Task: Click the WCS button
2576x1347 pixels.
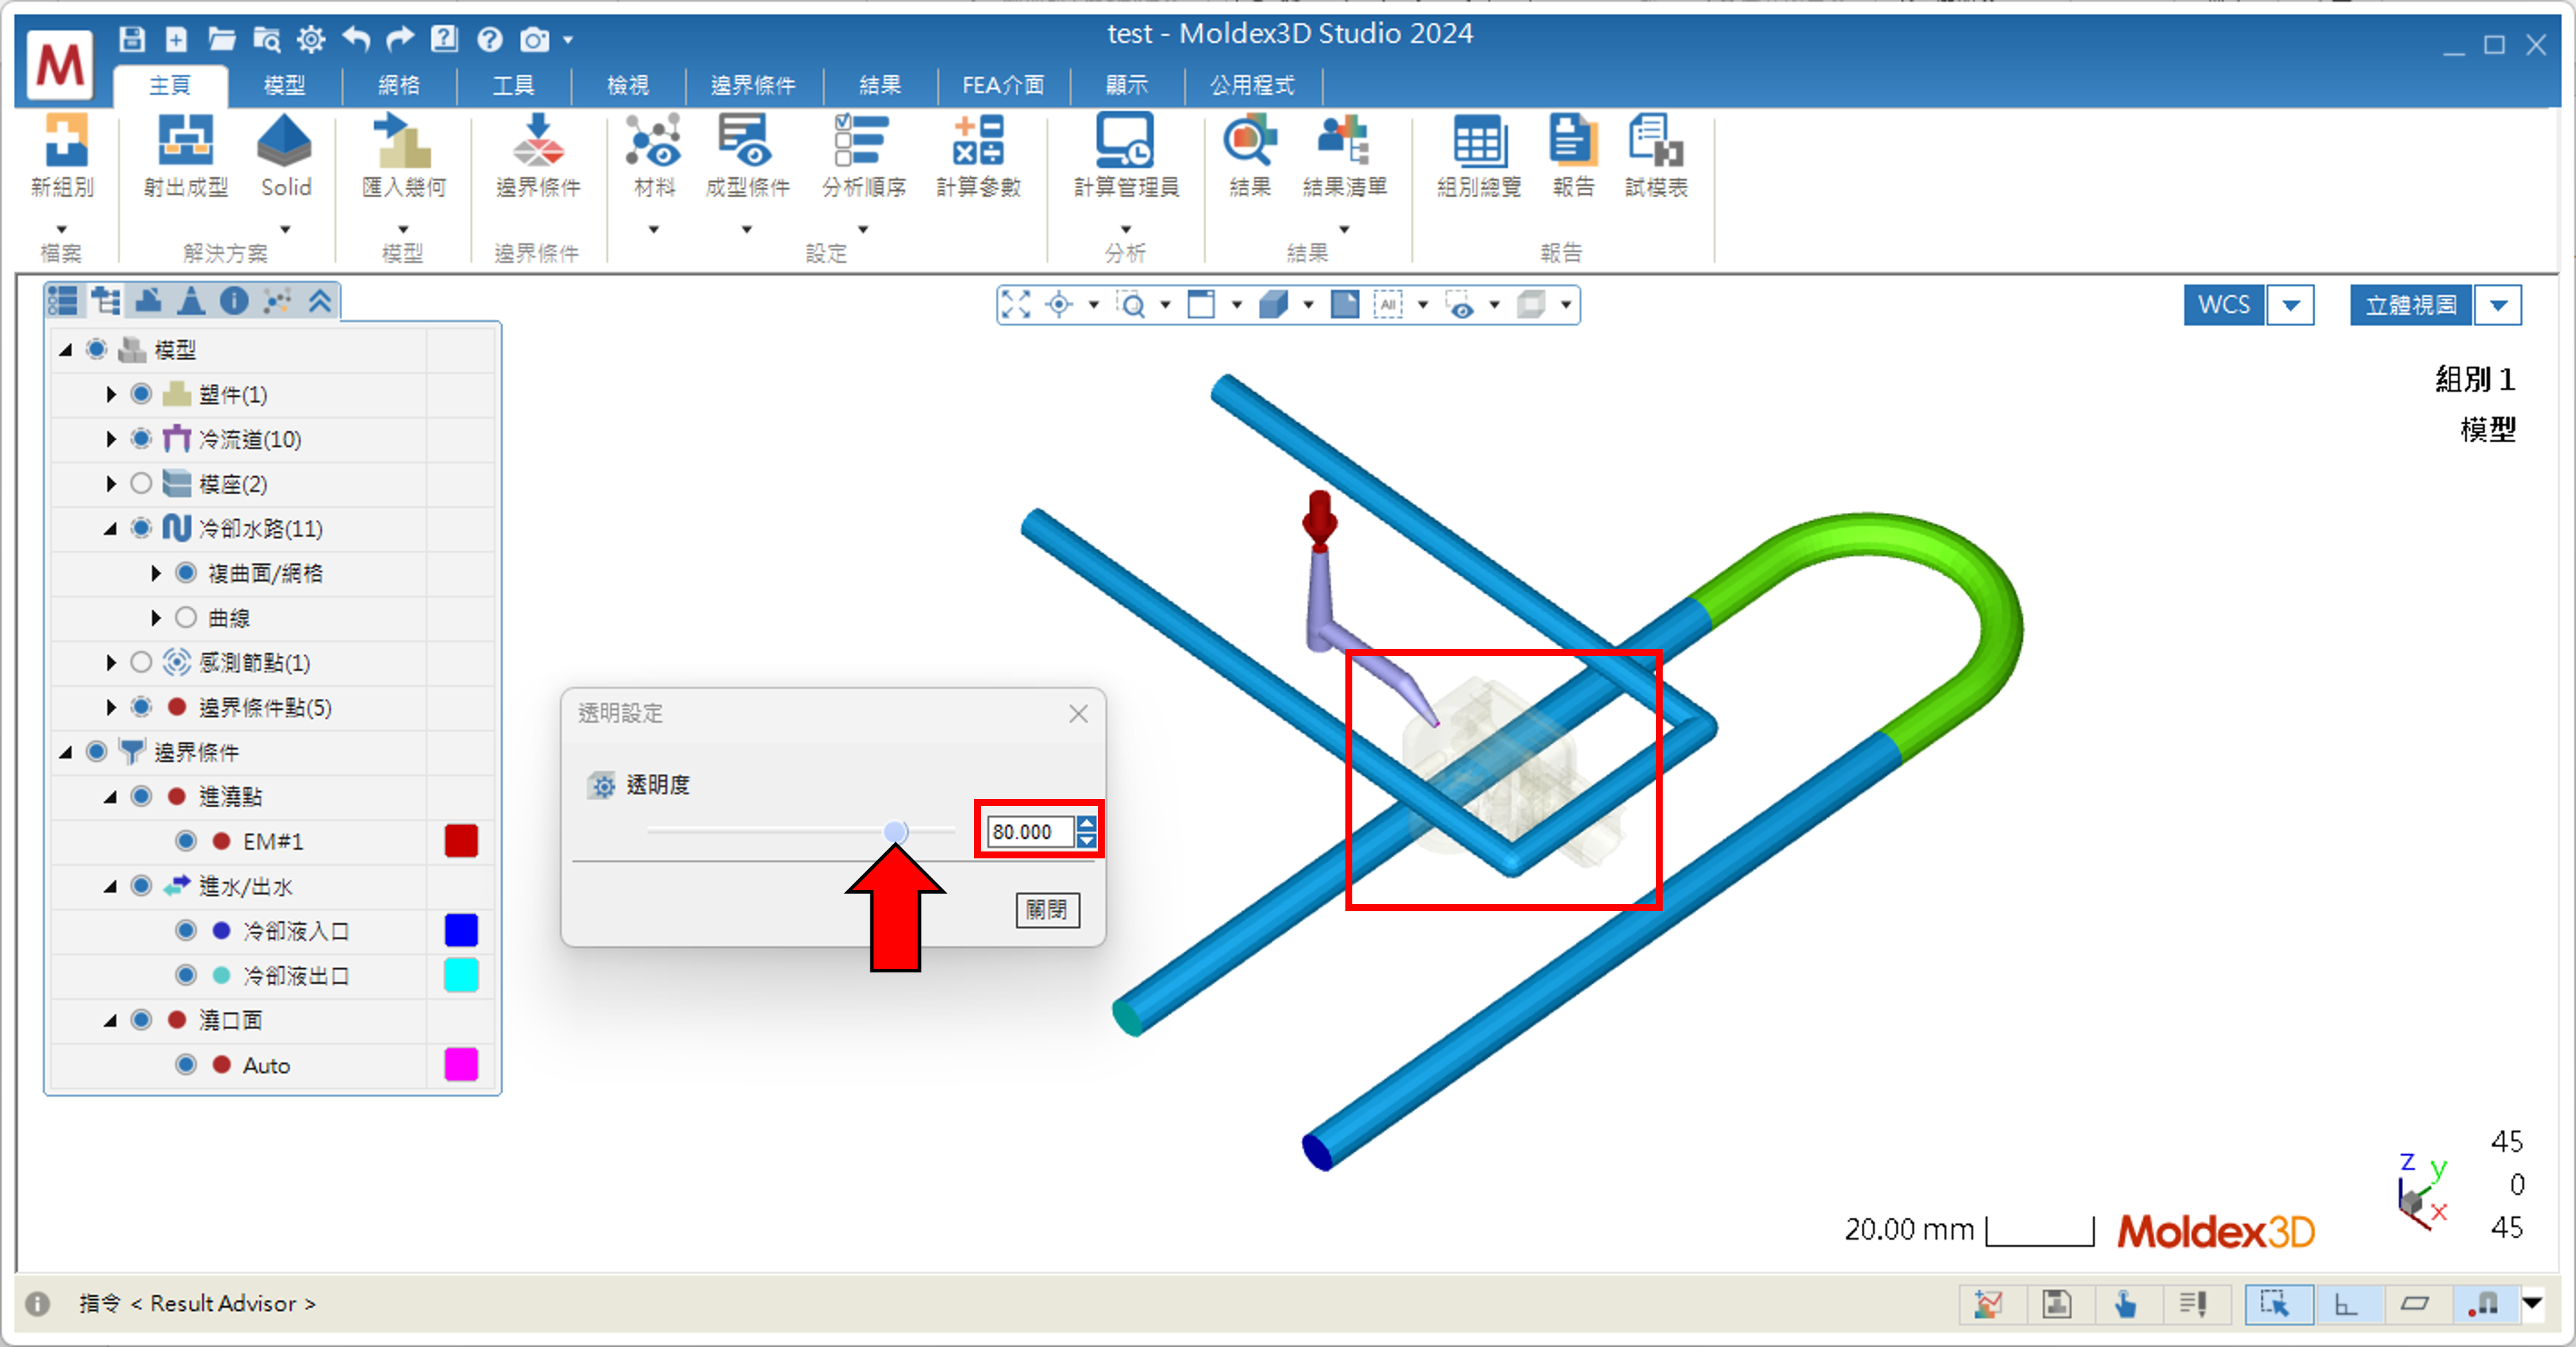Action: click(x=2224, y=305)
